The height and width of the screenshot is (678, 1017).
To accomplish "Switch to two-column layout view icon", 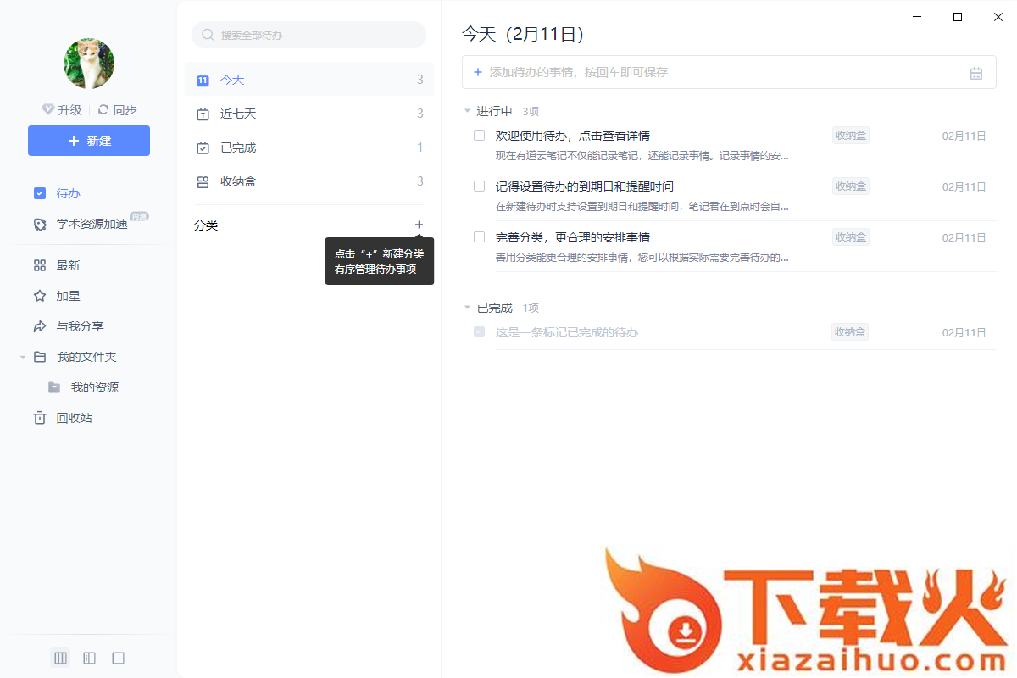I will click(x=89, y=658).
